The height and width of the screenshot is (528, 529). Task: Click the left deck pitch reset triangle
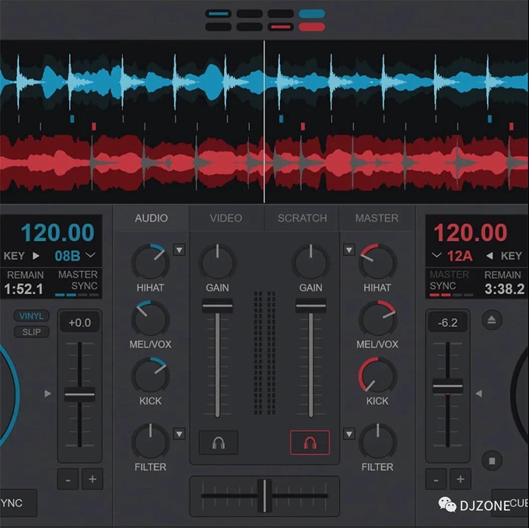pos(48,393)
